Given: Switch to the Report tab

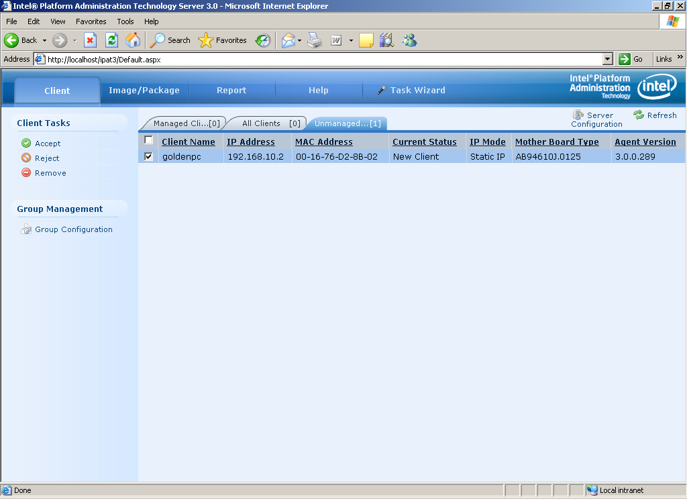Looking at the screenshot, I should tap(231, 91).
